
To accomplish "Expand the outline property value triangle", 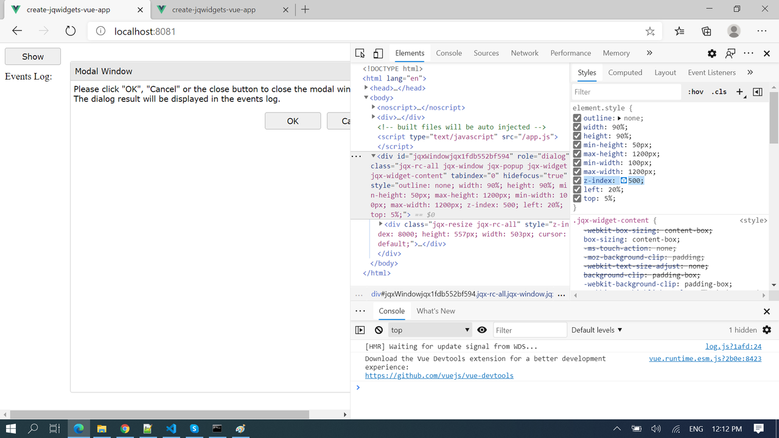I will pyautogui.click(x=620, y=118).
